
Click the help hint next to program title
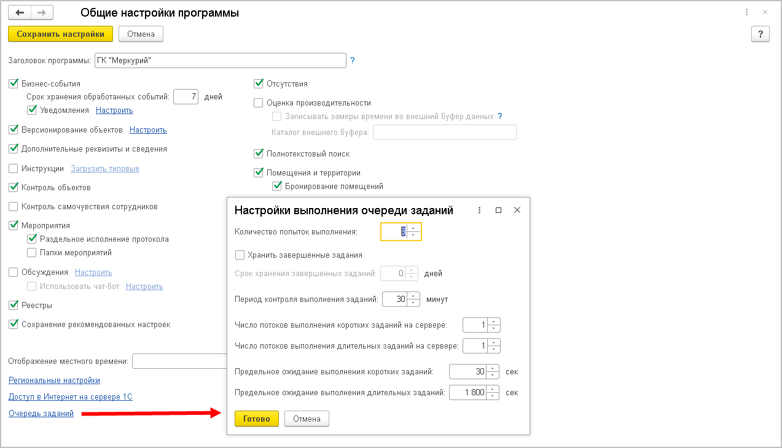pos(353,61)
